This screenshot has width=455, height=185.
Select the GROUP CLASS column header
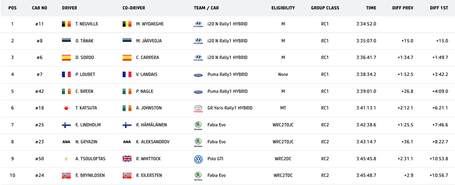[x=325, y=8]
